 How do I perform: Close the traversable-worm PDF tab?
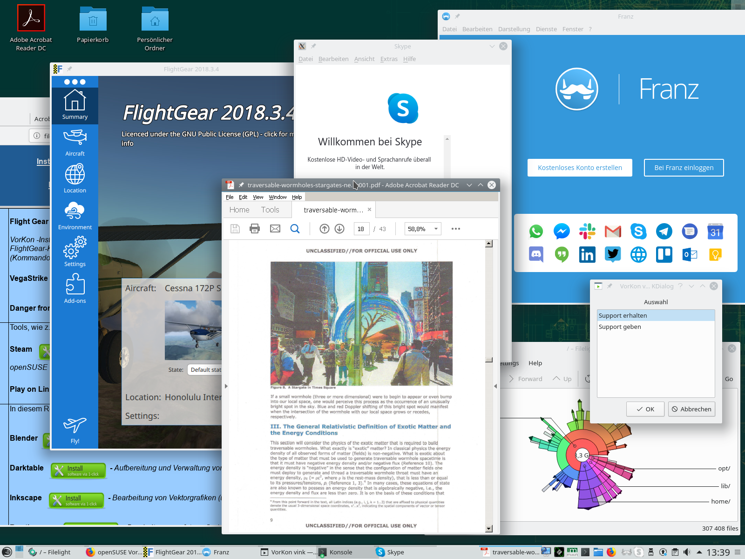click(369, 210)
